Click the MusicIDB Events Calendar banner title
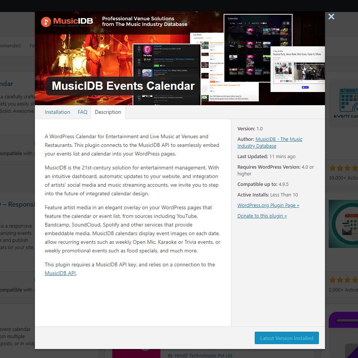This screenshot has height=358, width=358. click(x=123, y=86)
